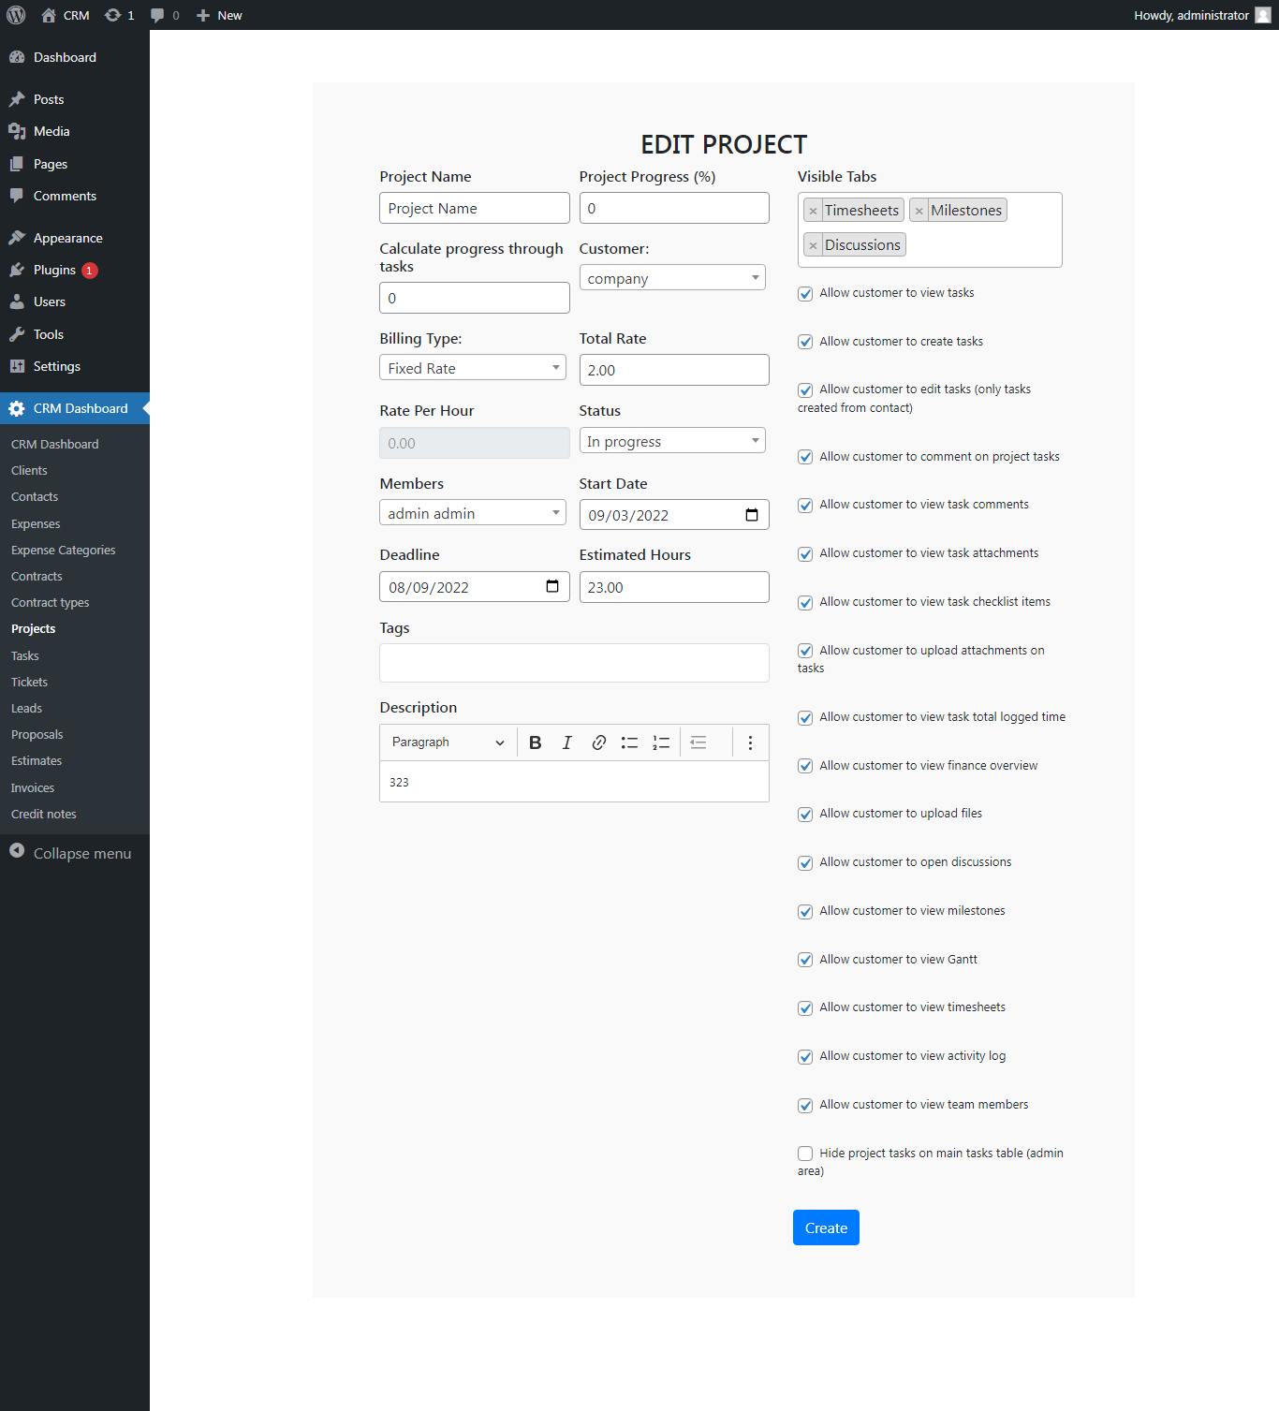Open the Billing Type dropdown

click(473, 368)
